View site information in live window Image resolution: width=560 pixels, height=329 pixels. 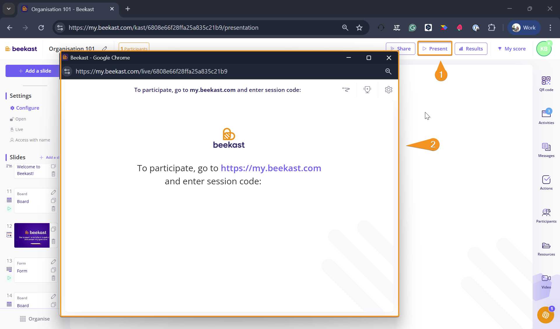(67, 71)
